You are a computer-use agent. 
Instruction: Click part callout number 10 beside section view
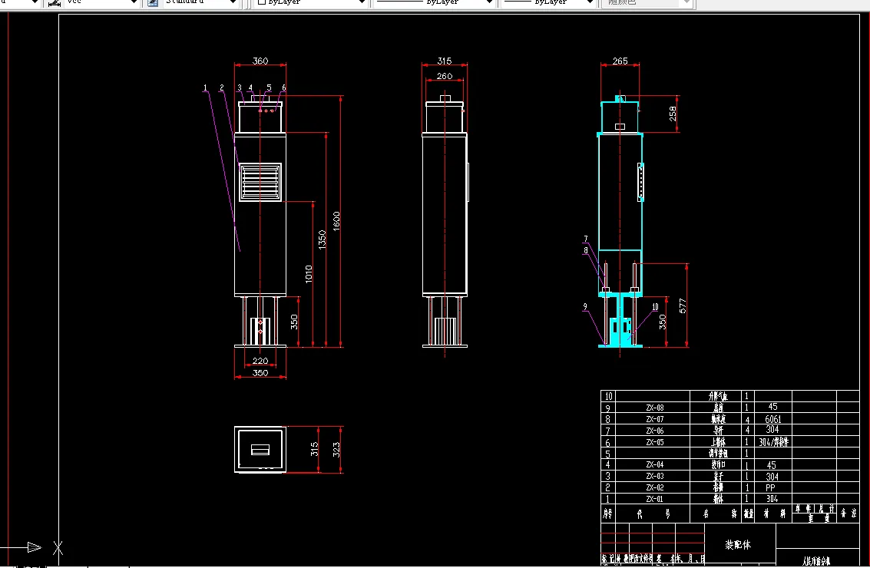[655, 307]
